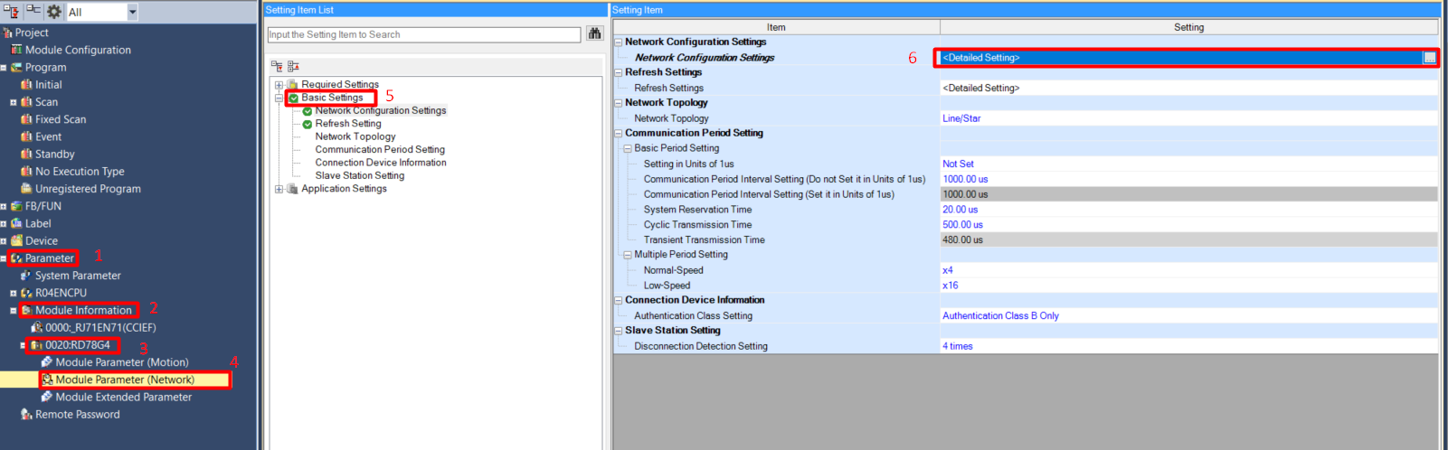Select the Initial program icon
The width and height of the screenshot is (1448, 450).
[26, 85]
